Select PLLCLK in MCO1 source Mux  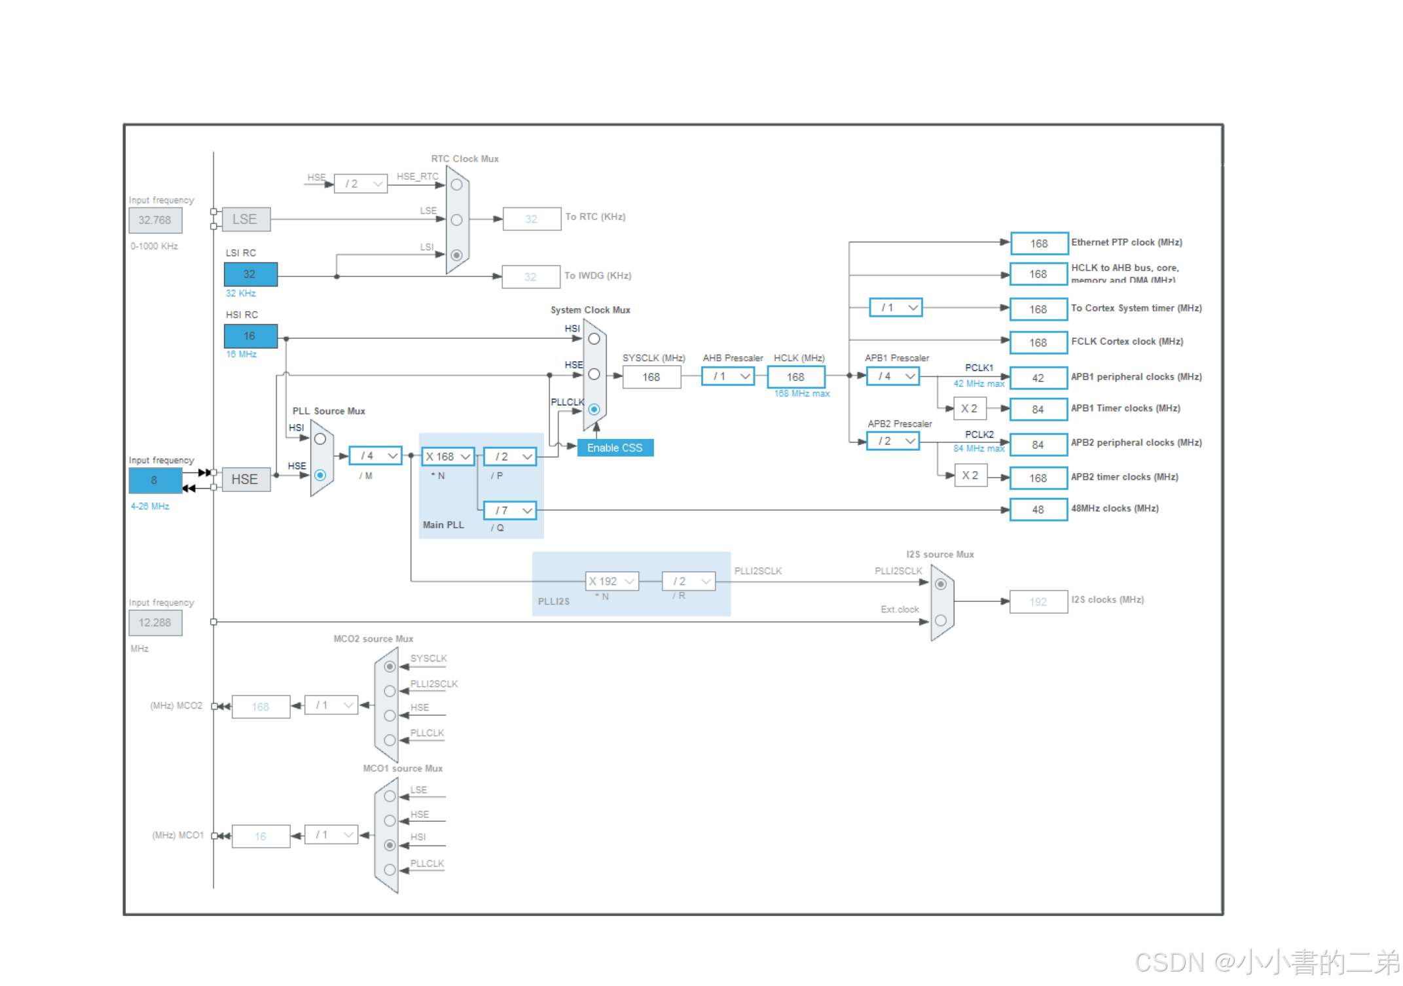390,870
